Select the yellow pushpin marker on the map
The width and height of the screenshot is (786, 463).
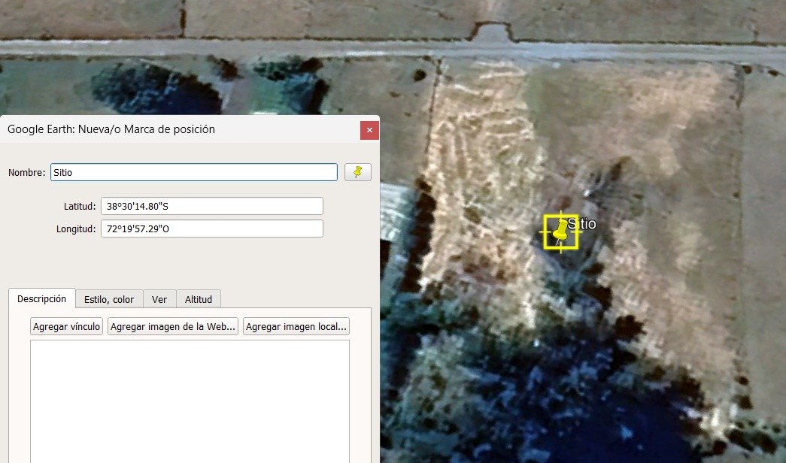coord(560,232)
